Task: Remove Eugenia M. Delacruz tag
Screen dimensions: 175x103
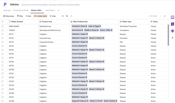Action: click(88, 101)
